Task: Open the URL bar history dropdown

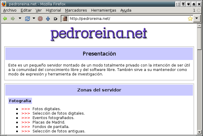Action: pos(197,19)
